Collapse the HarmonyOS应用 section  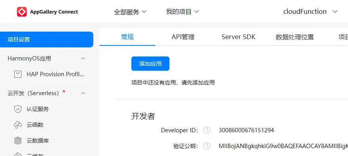coord(83,58)
